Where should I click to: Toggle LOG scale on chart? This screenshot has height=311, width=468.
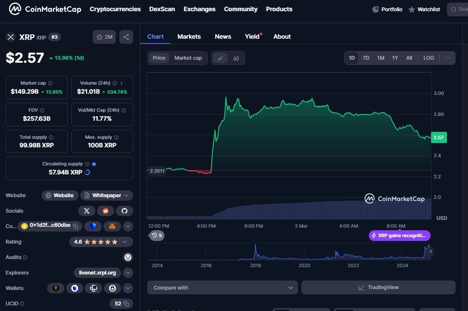click(428, 58)
